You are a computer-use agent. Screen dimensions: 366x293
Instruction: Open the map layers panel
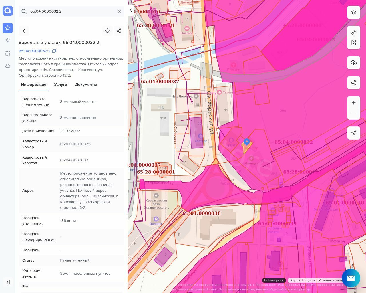click(353, 13)
